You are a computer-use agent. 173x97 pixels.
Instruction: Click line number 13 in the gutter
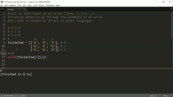3,57
